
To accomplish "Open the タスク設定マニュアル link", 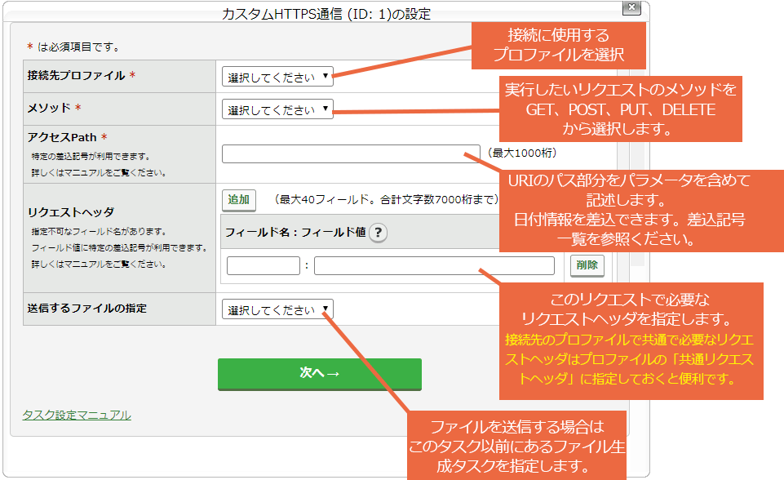I will click(77, 415).
